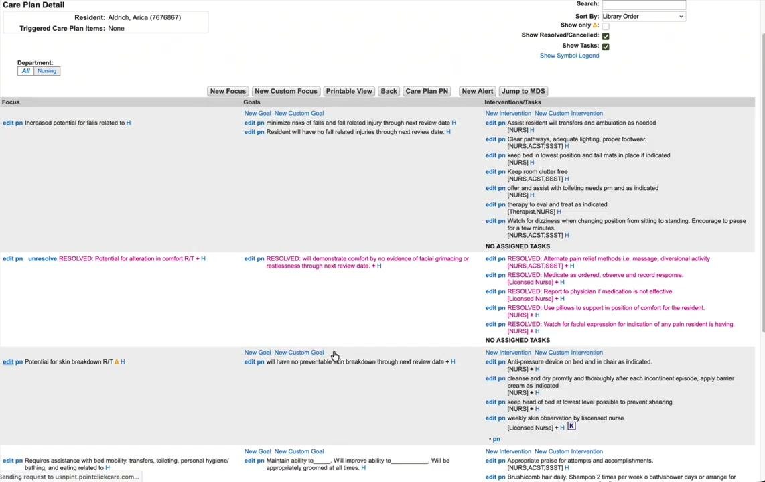Enable the Show only alerts checkbox

pos(606,26)
